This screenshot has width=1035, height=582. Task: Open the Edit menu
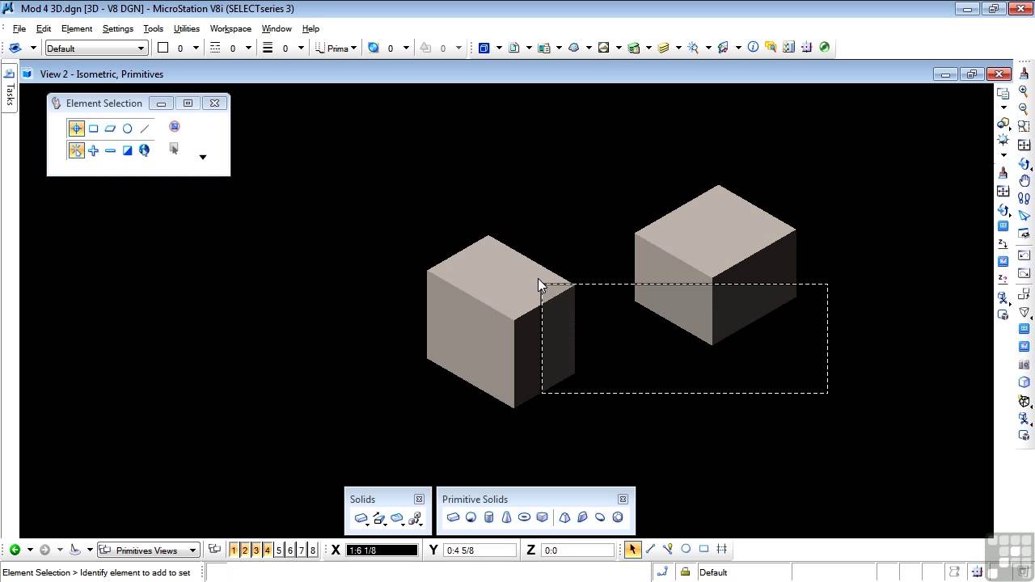coord(44,28)
